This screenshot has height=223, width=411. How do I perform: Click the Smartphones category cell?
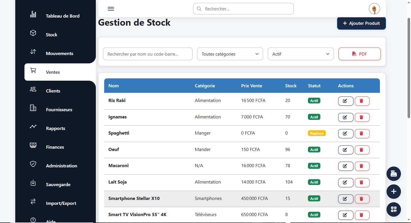208,198
